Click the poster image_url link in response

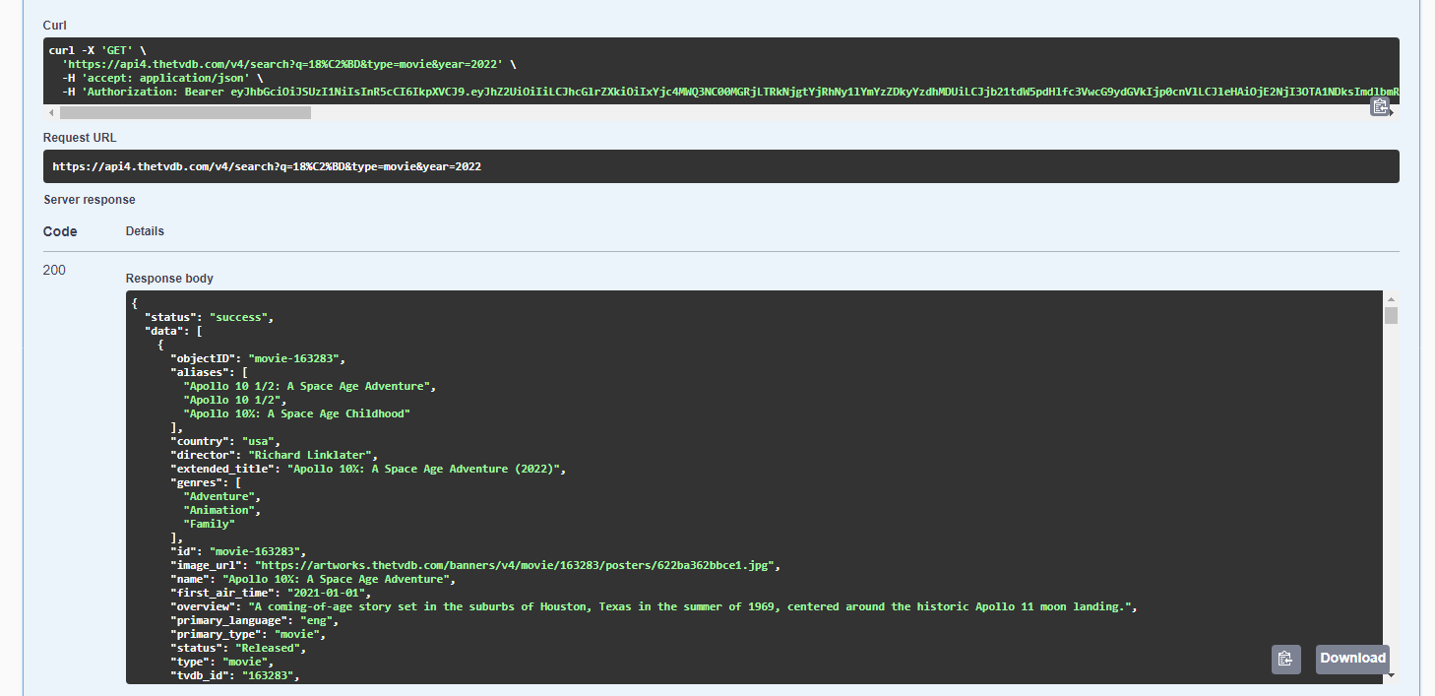[516, 565]
